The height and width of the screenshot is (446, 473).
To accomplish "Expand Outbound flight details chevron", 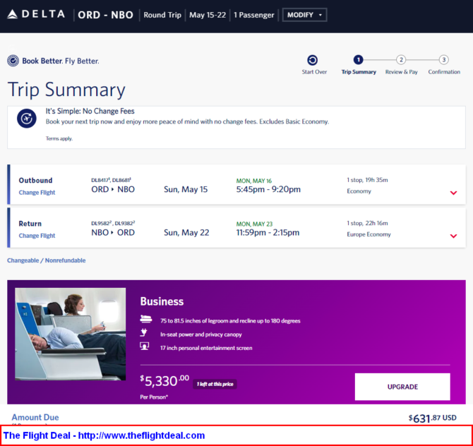I will (x=453, y=193).
